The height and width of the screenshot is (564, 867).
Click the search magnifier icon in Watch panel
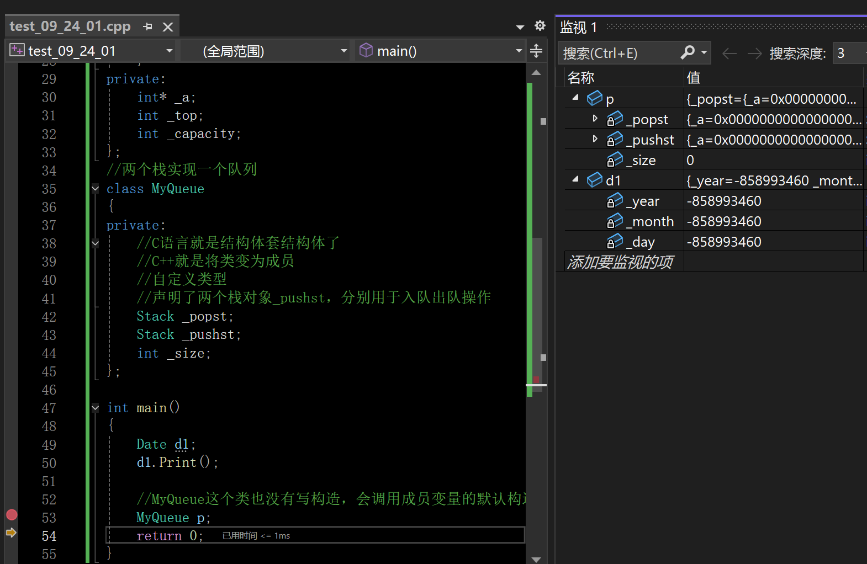[688, 52]
